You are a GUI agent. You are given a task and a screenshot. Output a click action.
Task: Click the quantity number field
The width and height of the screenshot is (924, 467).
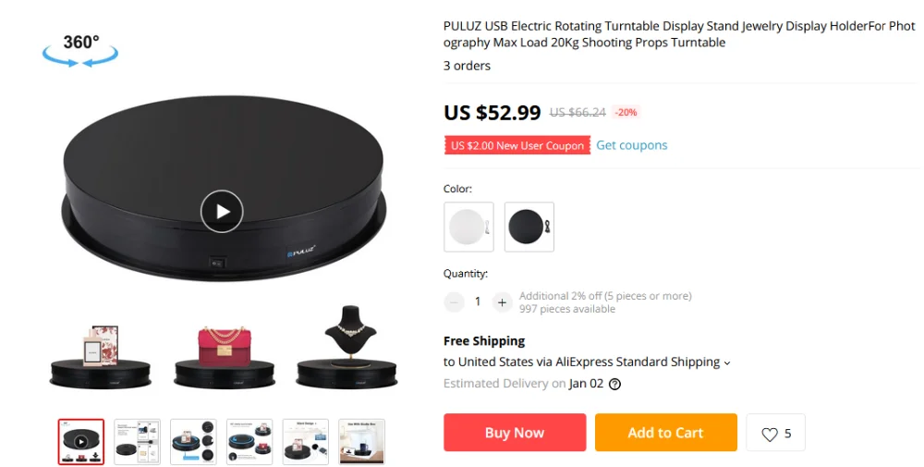(478, 301)
